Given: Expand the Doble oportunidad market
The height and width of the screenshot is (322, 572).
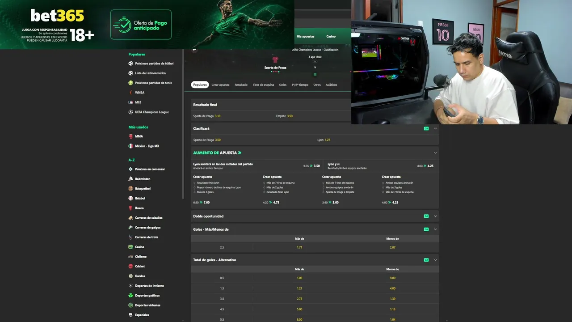Looking at the screenshot, I should [x=435, y=216].
